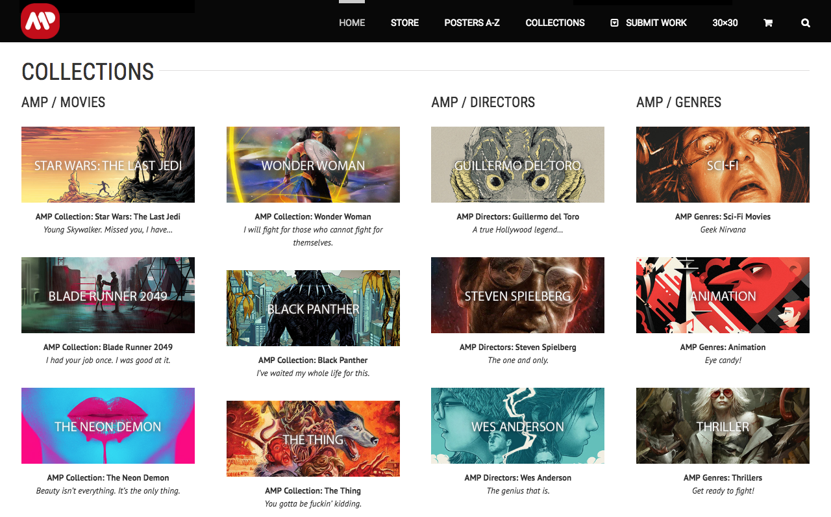Click 'The one and only.' caption

tap(517, 360)
